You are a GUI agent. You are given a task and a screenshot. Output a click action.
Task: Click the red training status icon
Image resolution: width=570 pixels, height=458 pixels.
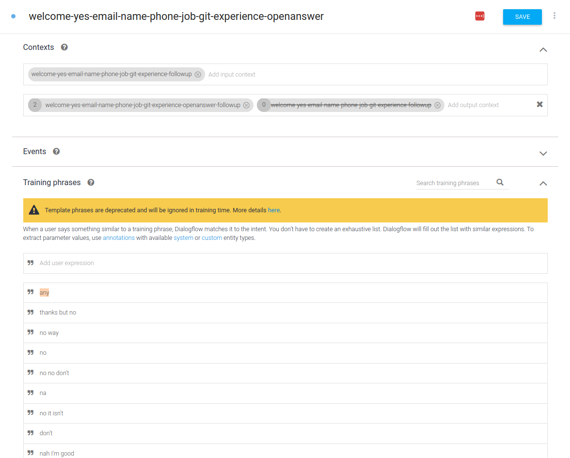click(479, 16)
